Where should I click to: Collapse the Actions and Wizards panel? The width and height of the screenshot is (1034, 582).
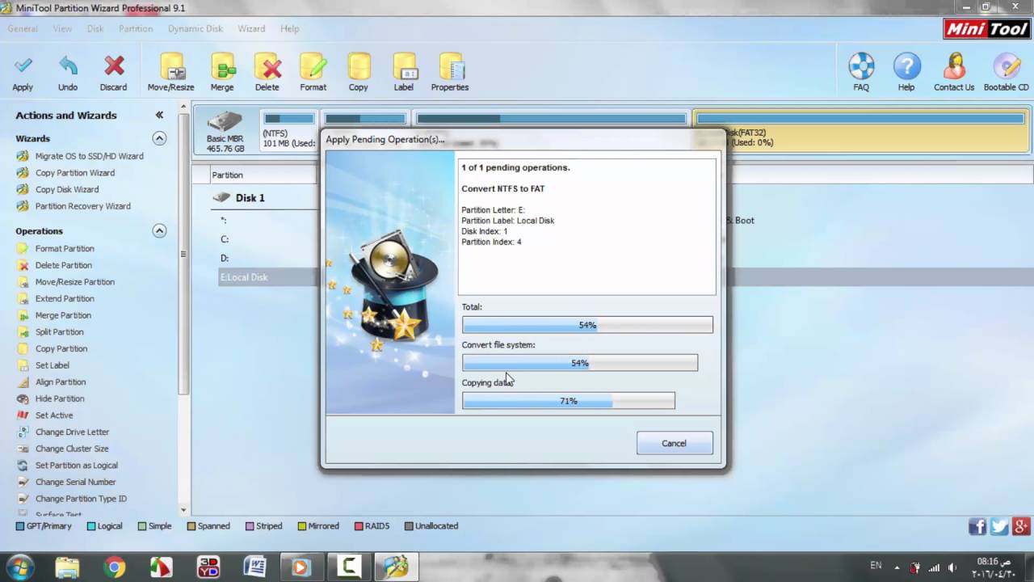pos(159,115)
